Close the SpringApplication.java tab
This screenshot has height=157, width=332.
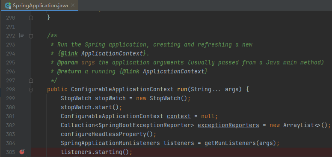[x=73, y=5]
